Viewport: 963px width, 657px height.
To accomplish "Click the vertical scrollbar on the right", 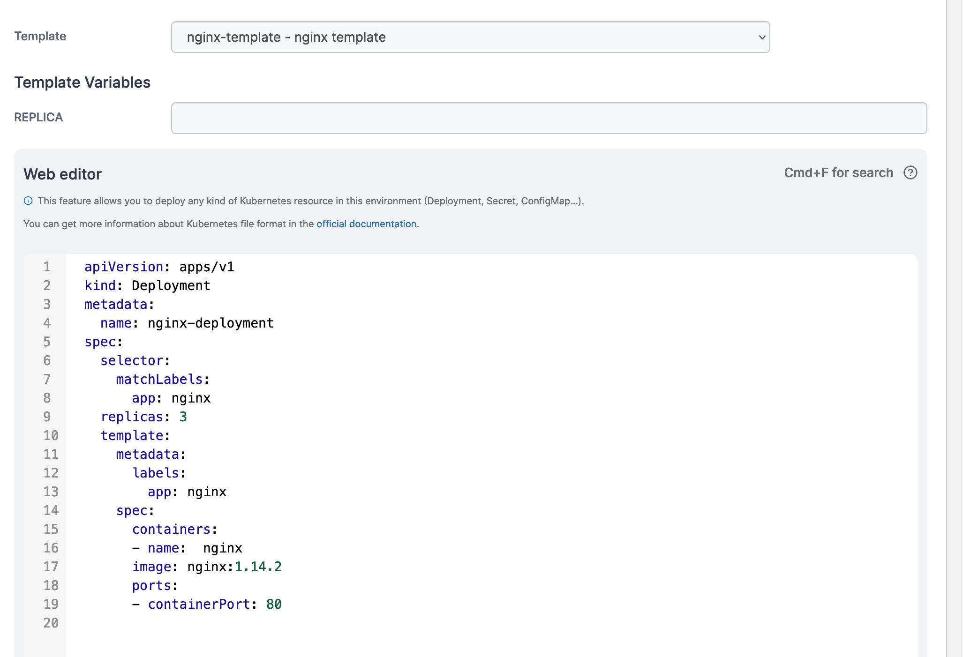I will (x=954, y=328).
